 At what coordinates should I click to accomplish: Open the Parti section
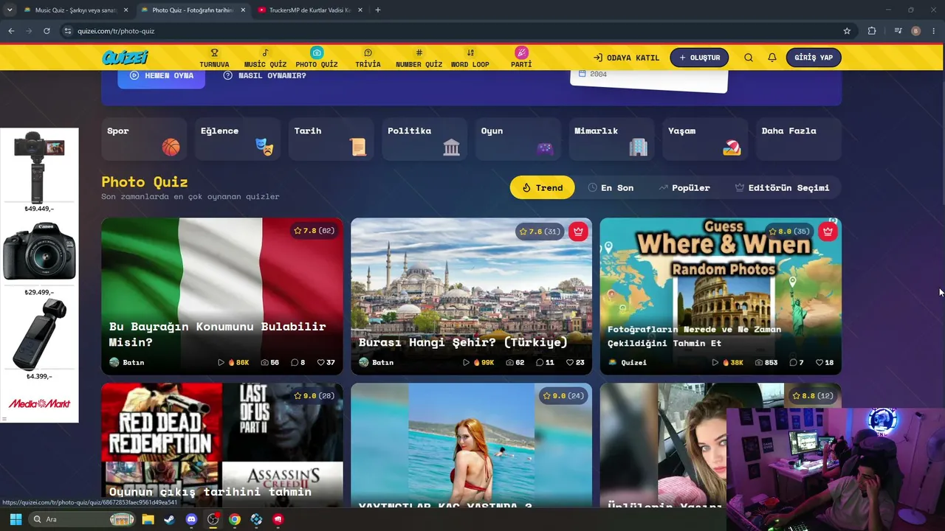[521, 58]
